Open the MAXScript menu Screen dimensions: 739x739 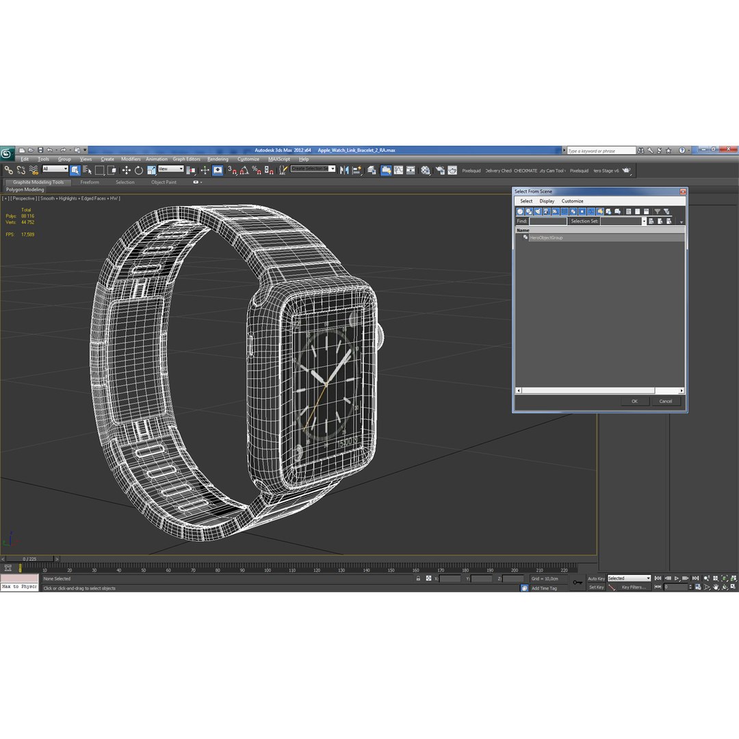click(279, 159)
